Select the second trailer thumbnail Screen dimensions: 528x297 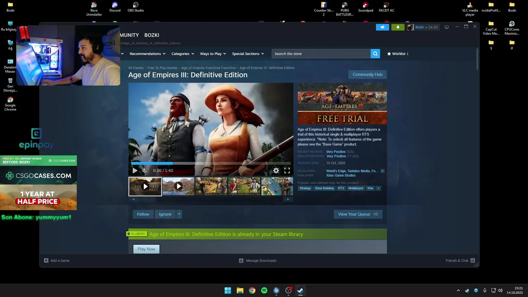coord(178,186)
